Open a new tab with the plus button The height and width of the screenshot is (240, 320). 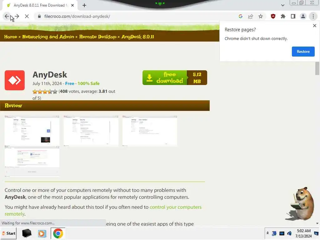(x=84, y=5)
